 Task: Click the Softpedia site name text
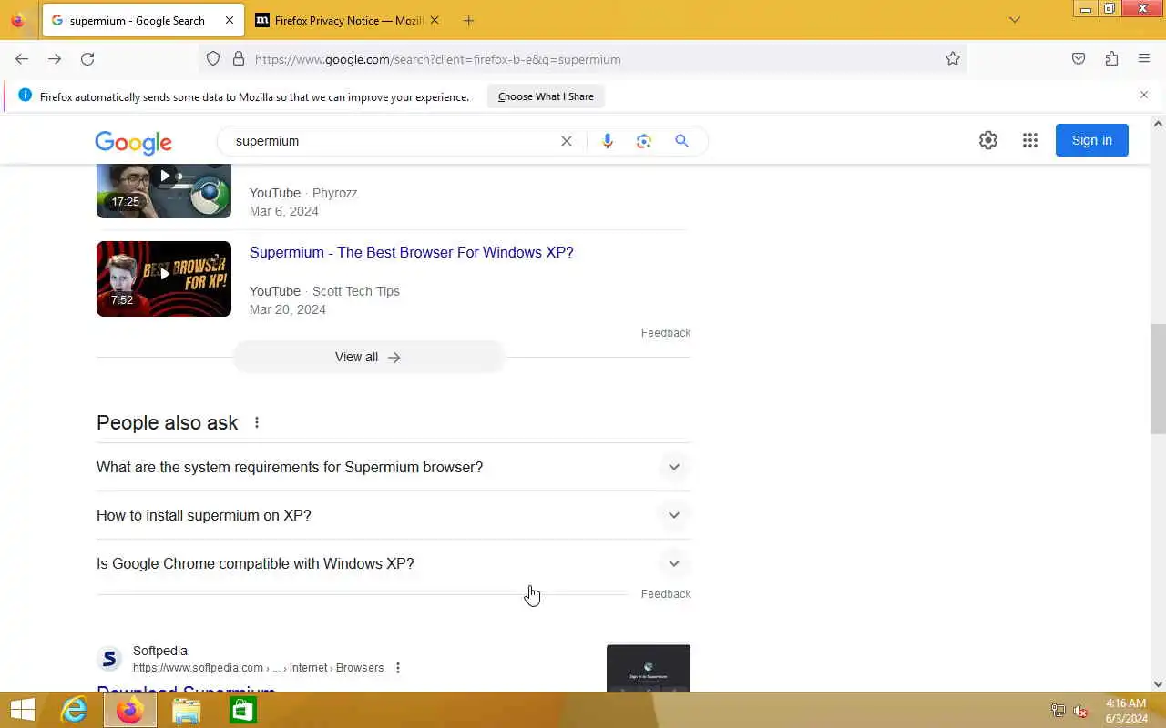click(160, 651)
